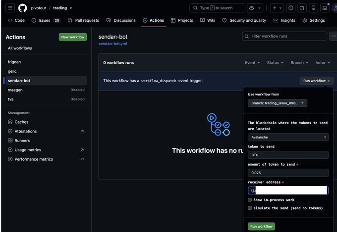Open the issues icon in header
Viewport: 337px width, 232px height.
coord(290,8)
